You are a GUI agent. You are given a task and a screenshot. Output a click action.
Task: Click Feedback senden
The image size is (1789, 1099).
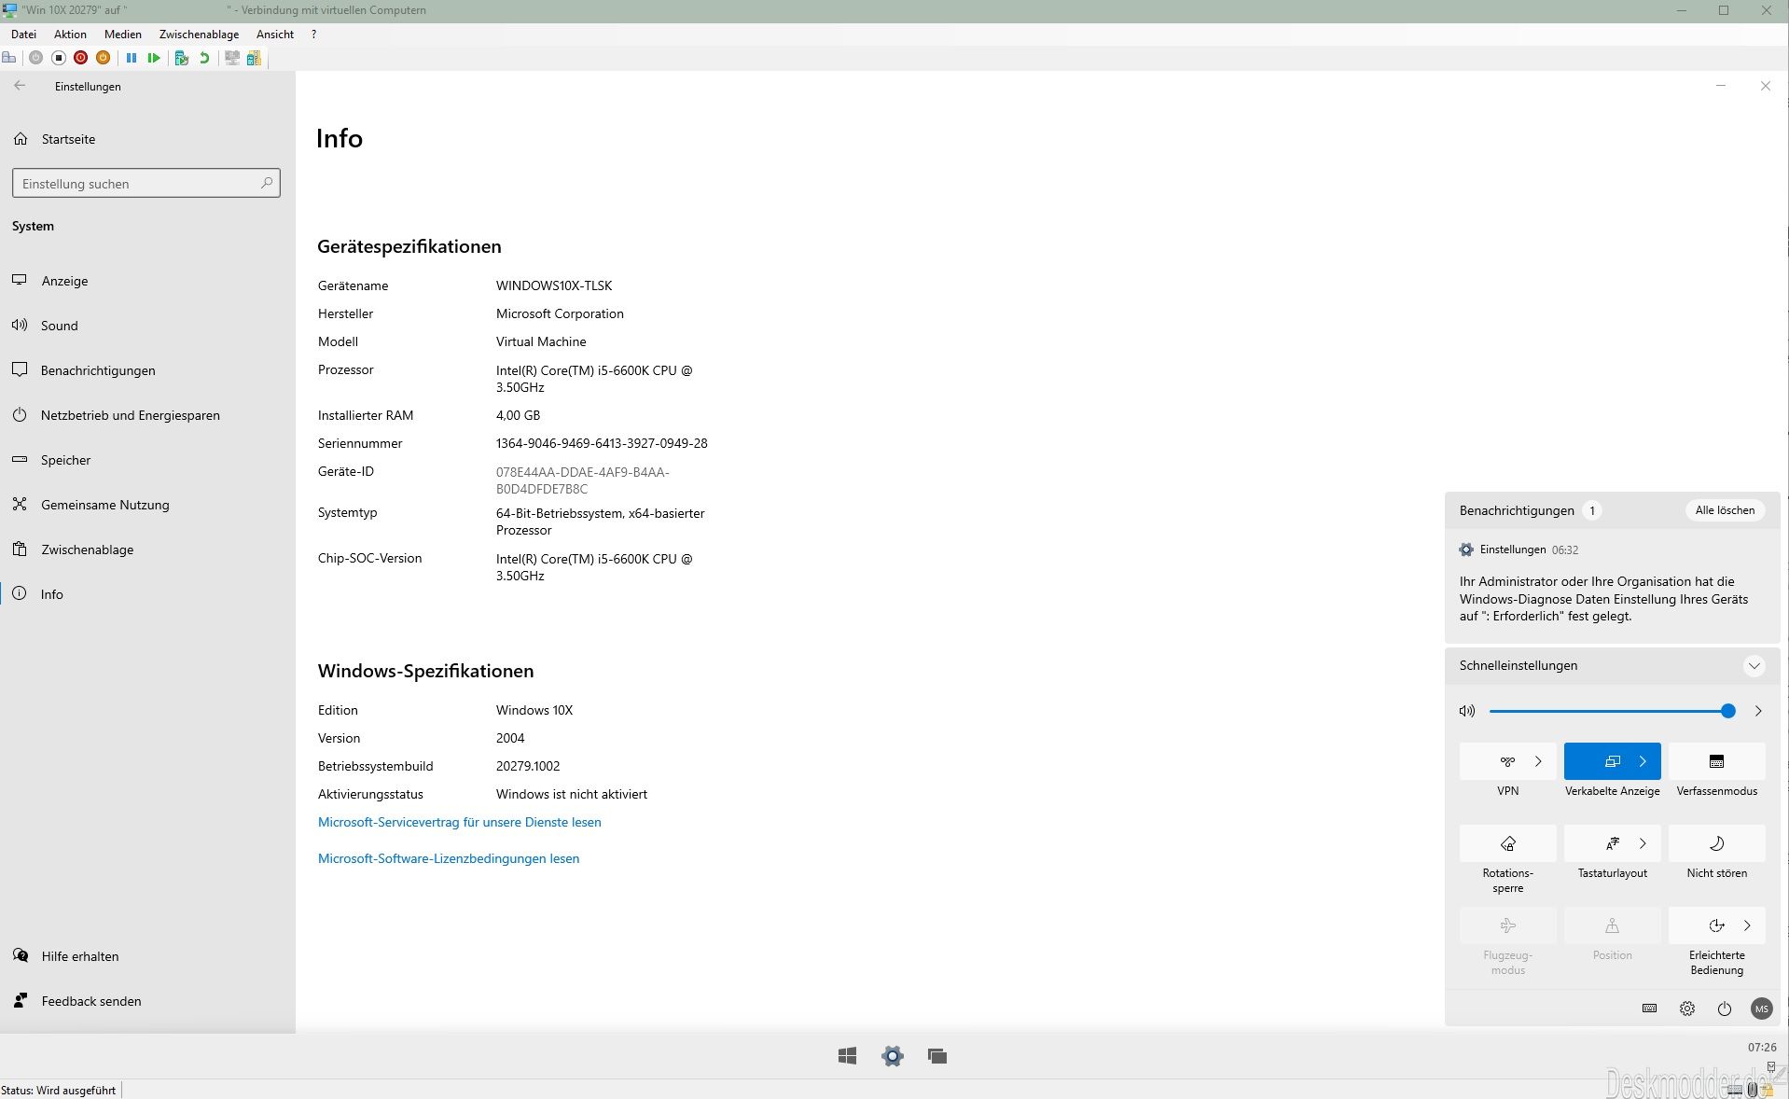90,1001
